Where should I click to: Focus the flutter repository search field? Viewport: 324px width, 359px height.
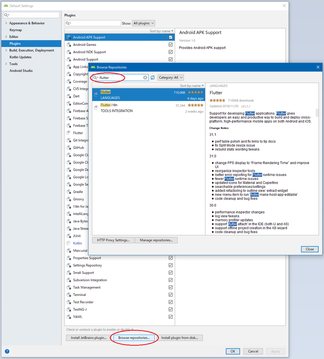tap(120, 77)
